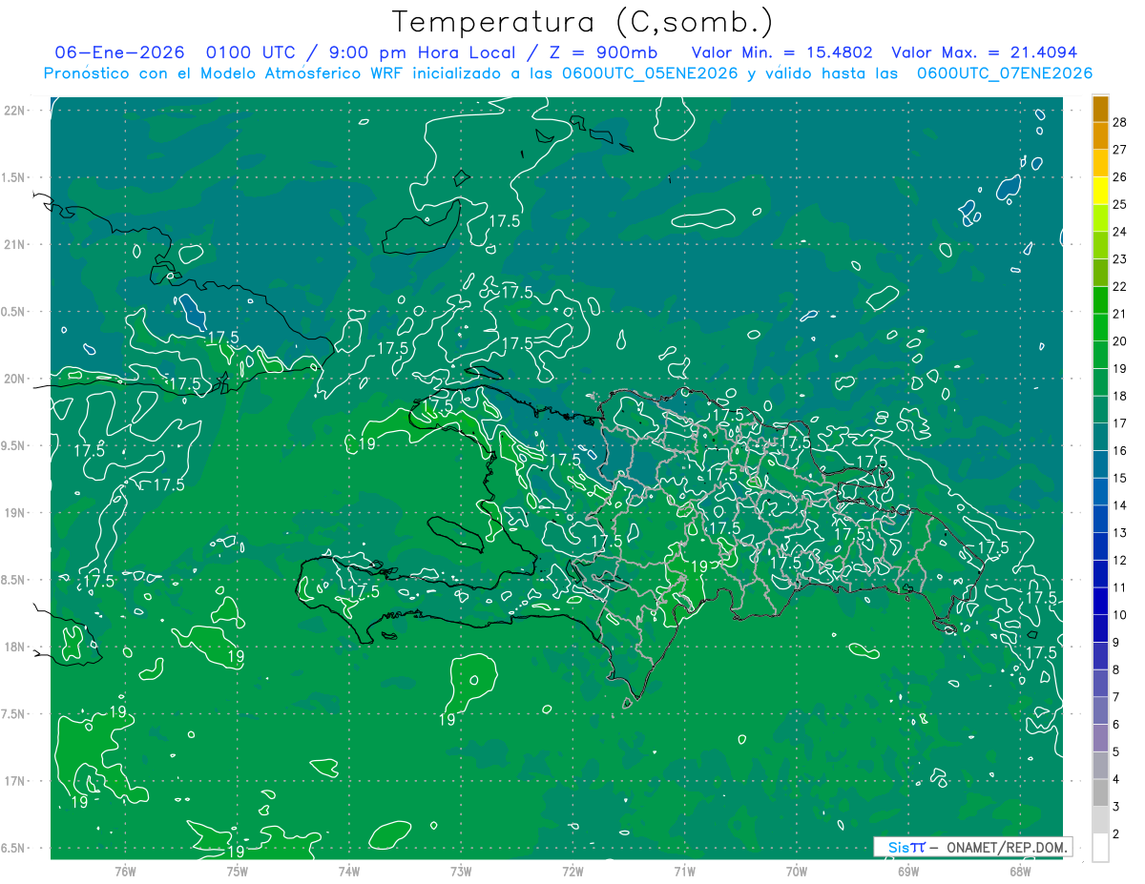Click the 22N latitude axis label

[x=14, y=111]
